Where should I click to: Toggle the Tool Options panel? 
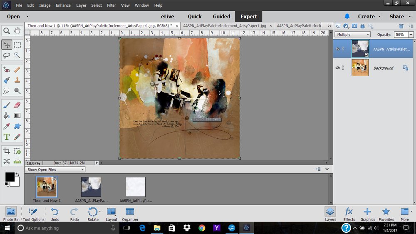coord(33,214)
